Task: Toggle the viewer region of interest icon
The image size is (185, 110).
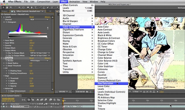Action: click(x=74, y=92)
